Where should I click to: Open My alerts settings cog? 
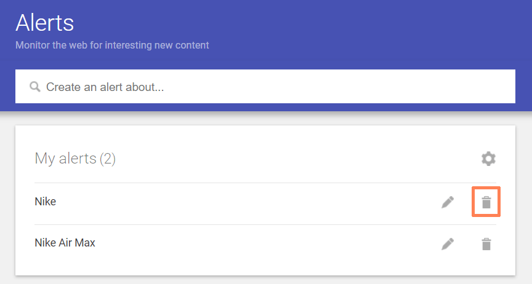point(488,159)
